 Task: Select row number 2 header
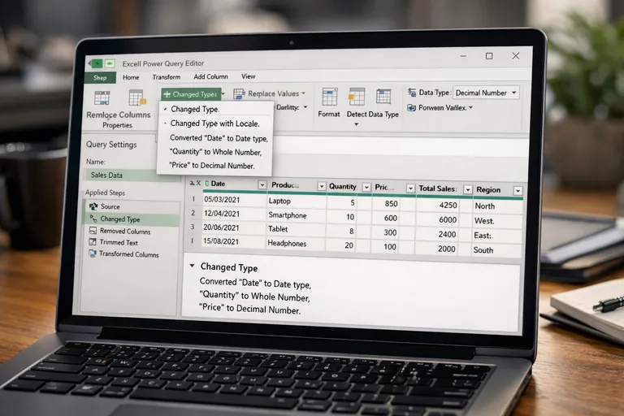pos(193,214)
